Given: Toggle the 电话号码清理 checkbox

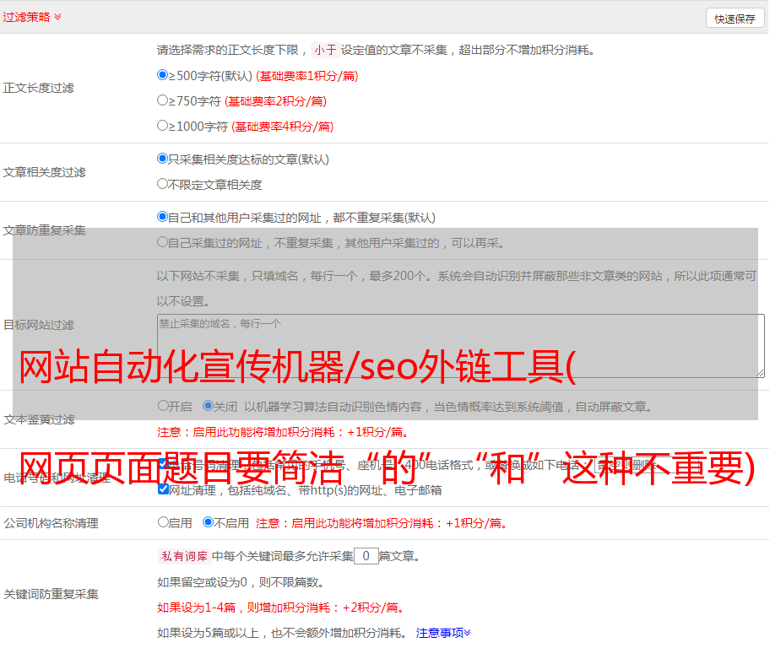Looking at the screenshot, I should tap(163, 464).
